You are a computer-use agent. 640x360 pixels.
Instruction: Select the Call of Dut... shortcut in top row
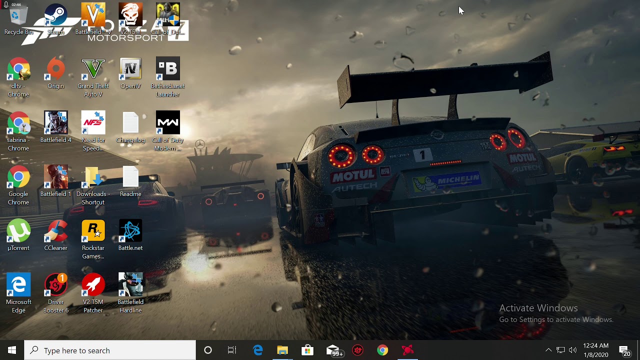click(x=167, y=20)
